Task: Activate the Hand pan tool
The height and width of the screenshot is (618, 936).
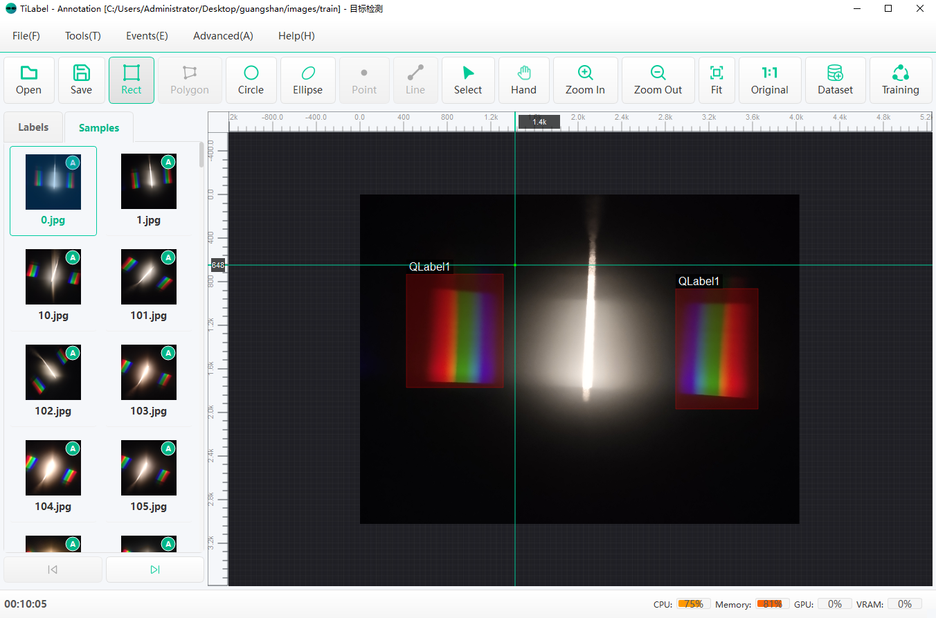Action: (523, 80)
